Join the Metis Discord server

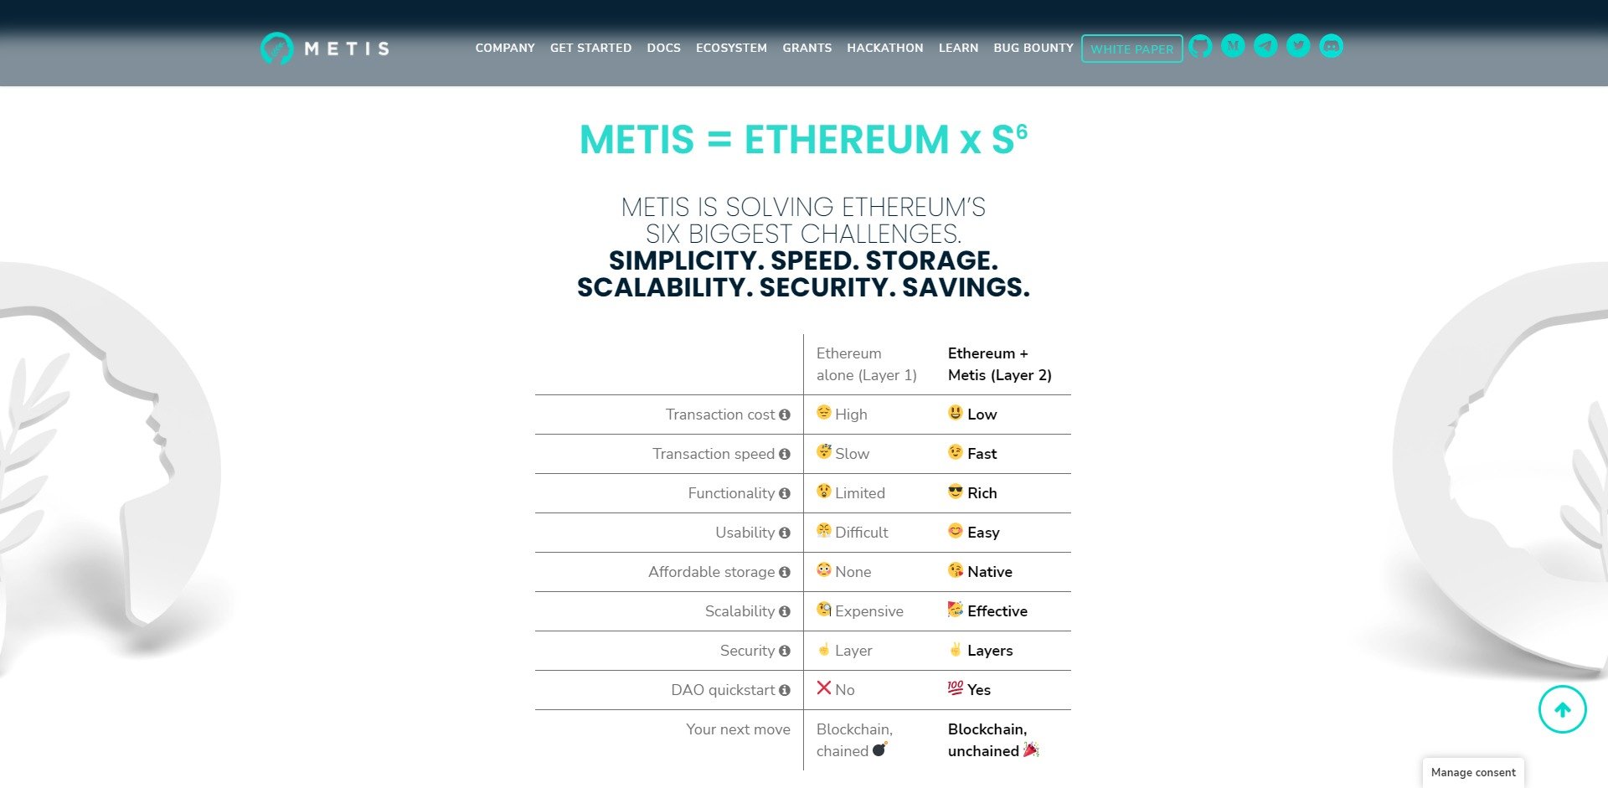point(1331,46)
